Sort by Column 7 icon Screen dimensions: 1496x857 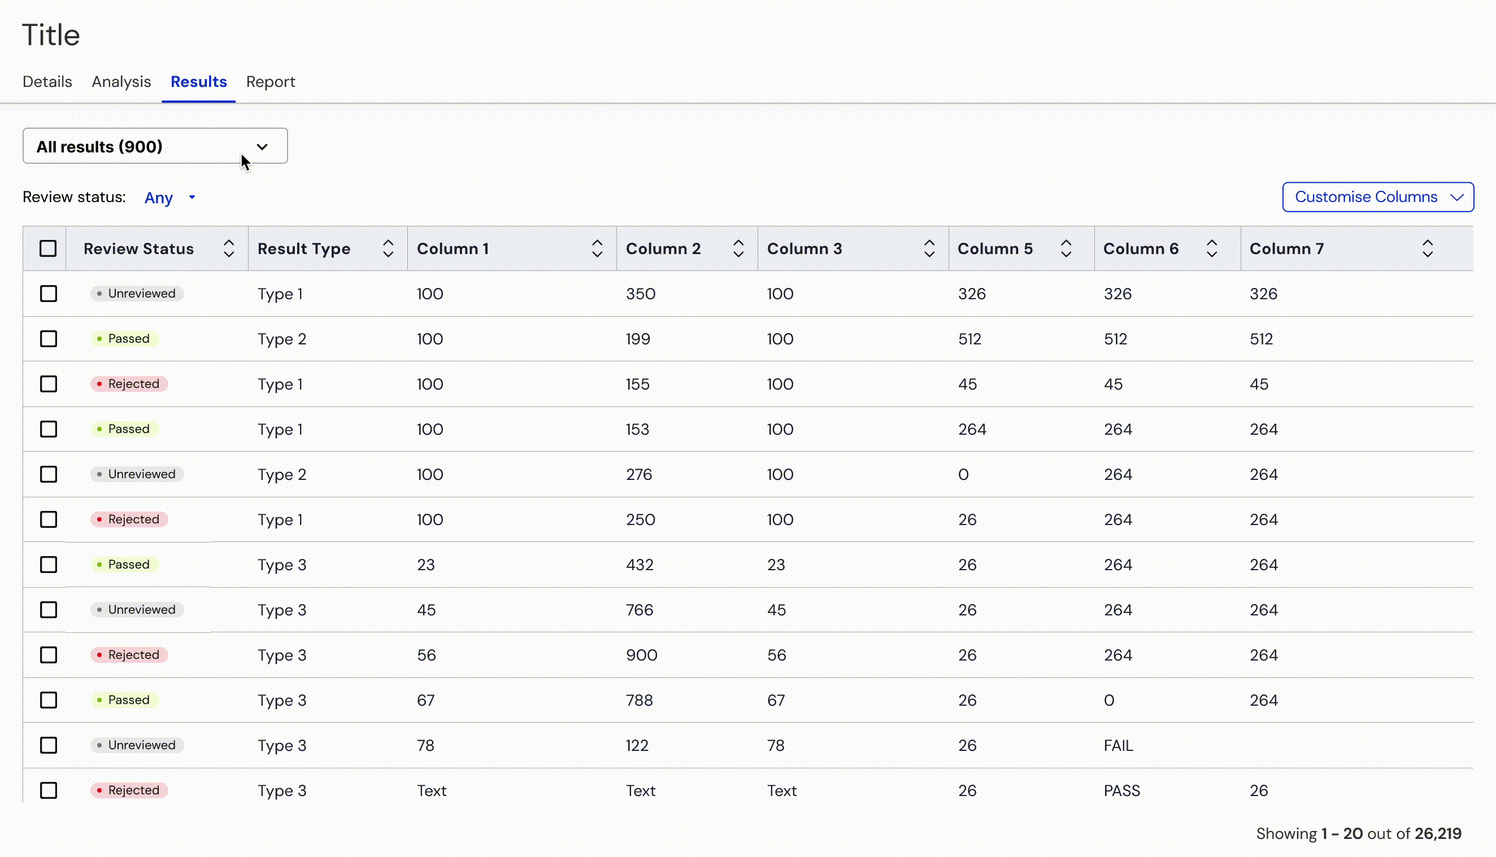1427,248
